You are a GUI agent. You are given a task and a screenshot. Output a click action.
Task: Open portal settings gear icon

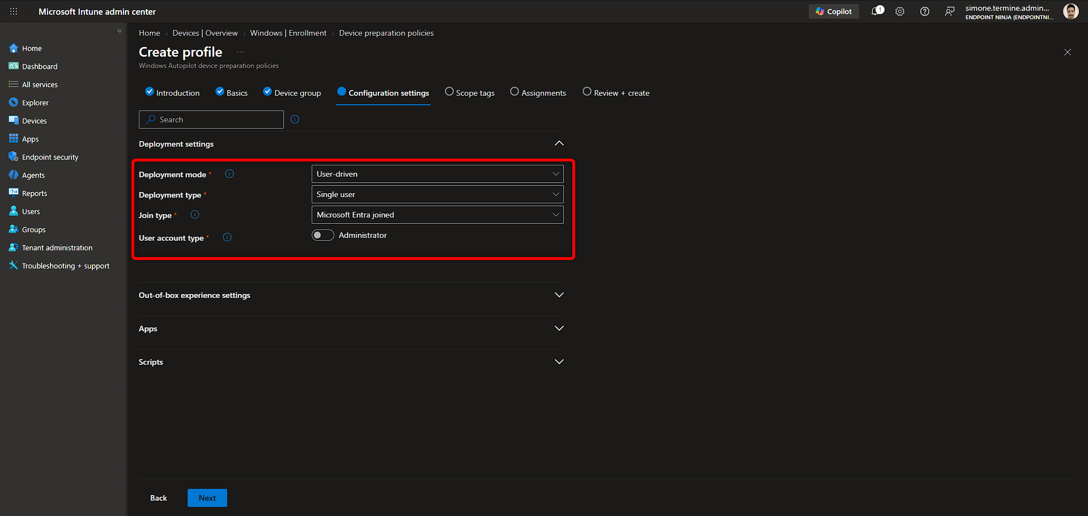tap(900, 11)
